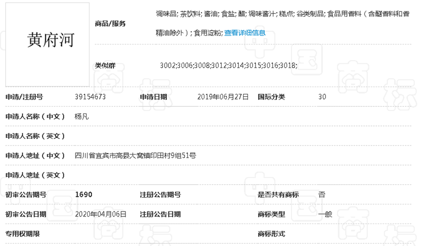Click the 申请日期 label
Image resolution: width=425 pixels, height=246 pixels.
(x=153, y=96)
